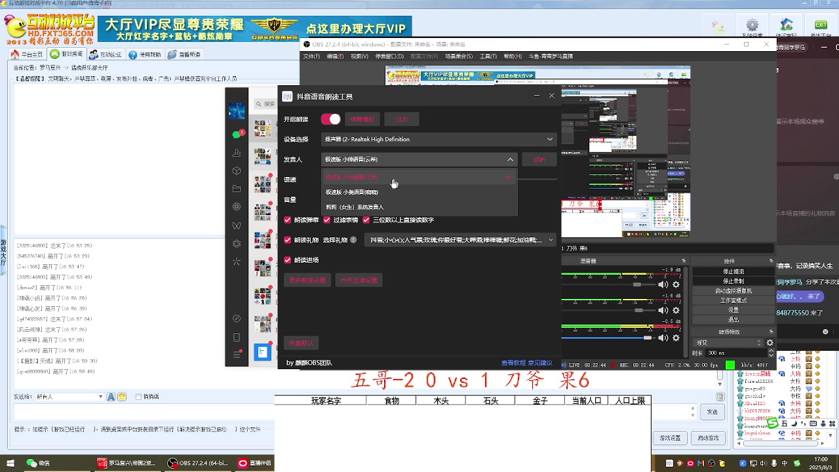Open the 日志 log button
This screenshot has width=839, height=472.
[401, 119]
